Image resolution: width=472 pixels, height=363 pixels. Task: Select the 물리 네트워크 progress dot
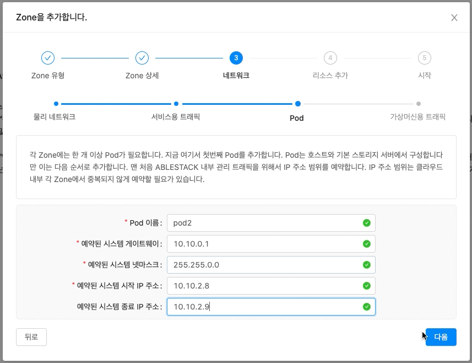[x=55, y=103]
